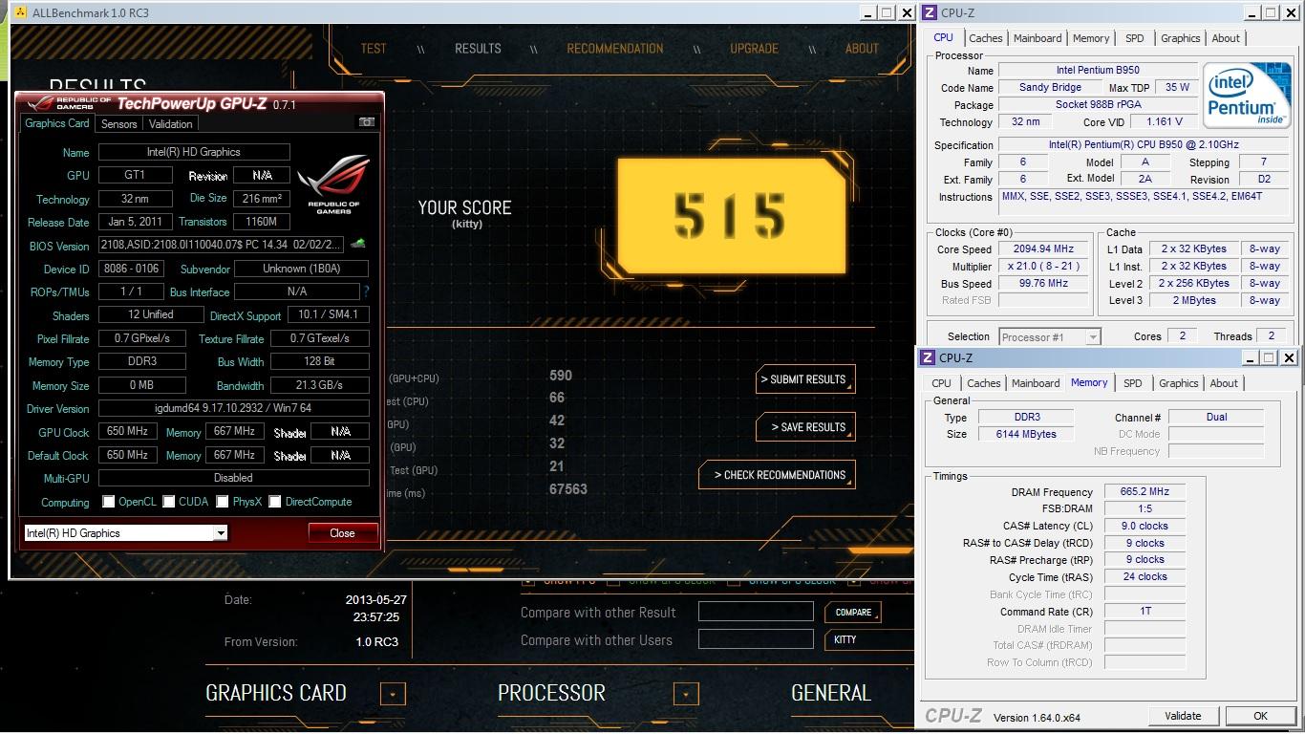The width and height of the screenshot is (1305, 734).
Task: Click the time result value 67563
Action: (x=567, y=489)
